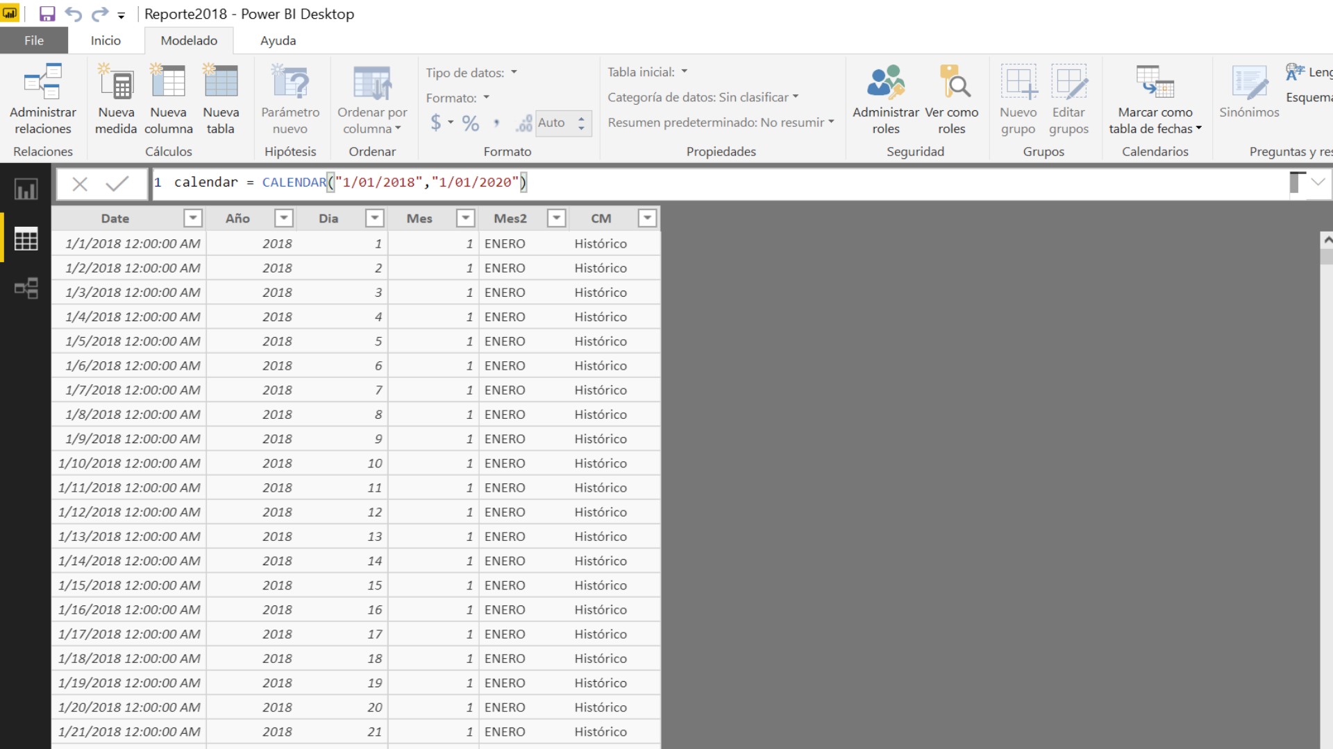Image resolution: width=1333 pixels, height=749 pixels.
Task: Select the Modelado ribbon tab
Action: pos(189,40)
